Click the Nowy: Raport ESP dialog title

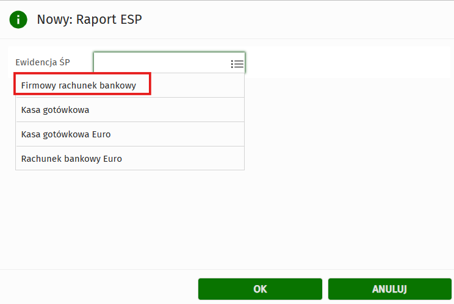coord(90,20)
